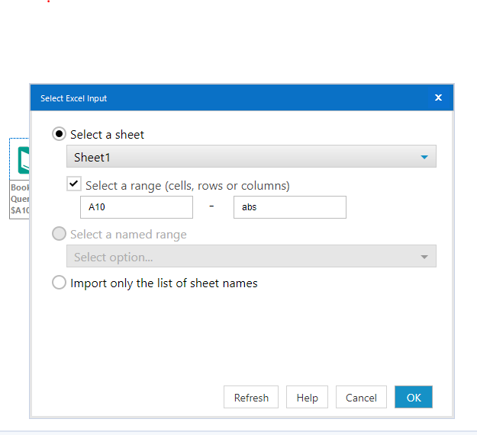This screenshot has width=477, height=435.
Task: Close the Select Excel Input dialog
Action: pyautogui.click(x=438, y=98)
